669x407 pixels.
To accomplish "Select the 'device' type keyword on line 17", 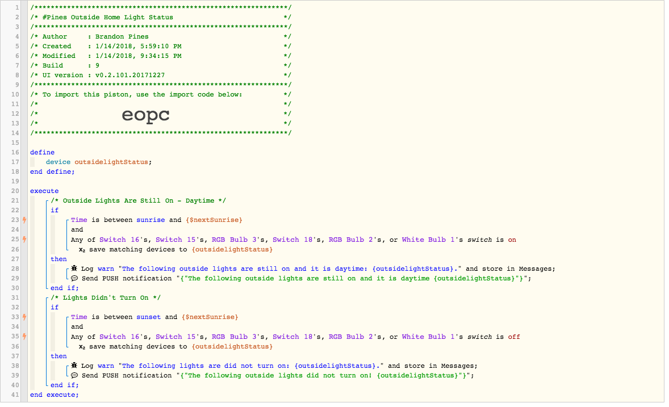I will point(58,162).
